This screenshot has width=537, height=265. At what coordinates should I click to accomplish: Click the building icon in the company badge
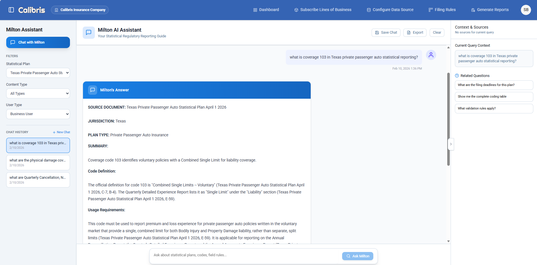pyautogui.click(x=57, y=10)
